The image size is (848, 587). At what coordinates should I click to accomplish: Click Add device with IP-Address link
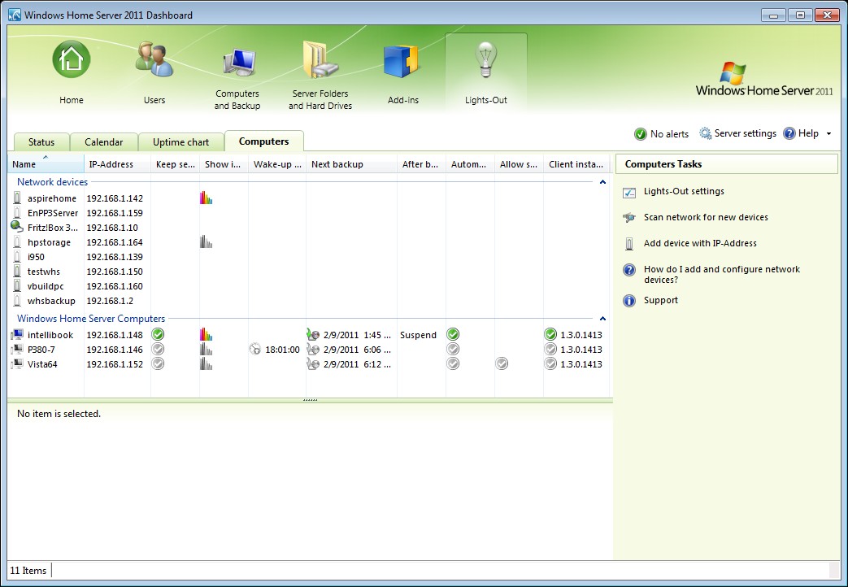(x=700, y=243)
